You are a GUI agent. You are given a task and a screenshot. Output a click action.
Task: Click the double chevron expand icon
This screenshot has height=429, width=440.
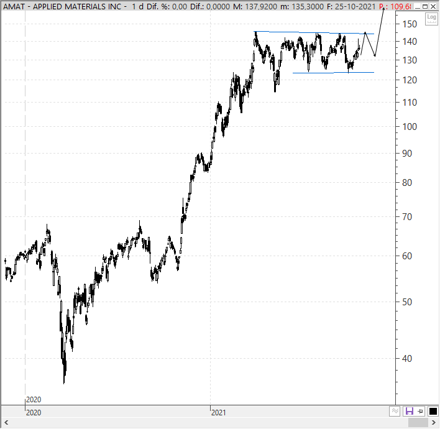click(x=395, y=412)
